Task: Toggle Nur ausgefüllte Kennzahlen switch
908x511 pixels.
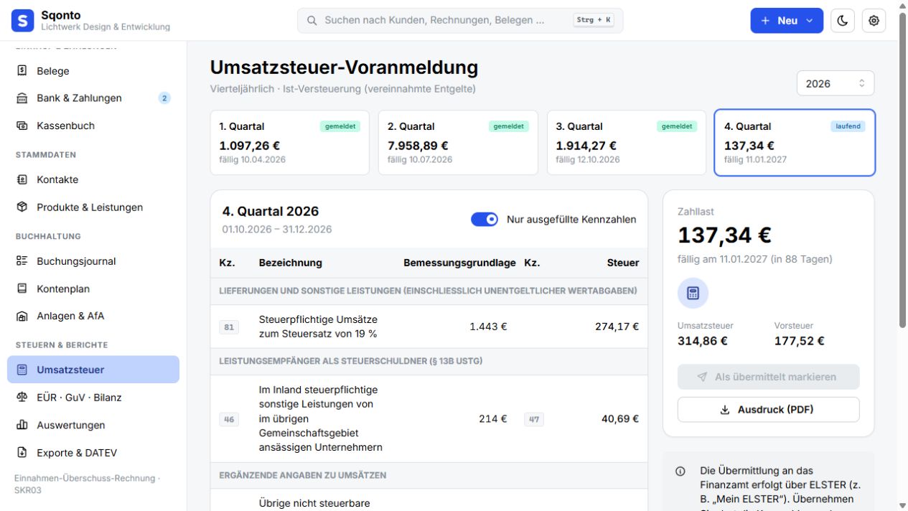Action: tap(485, 220)
